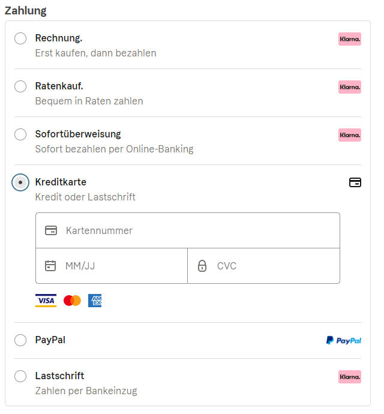The width and height of the screenshot is (384, 414).
Task: Click Klarna logo beside Ratenkauf option
Action: click(350, 87)
